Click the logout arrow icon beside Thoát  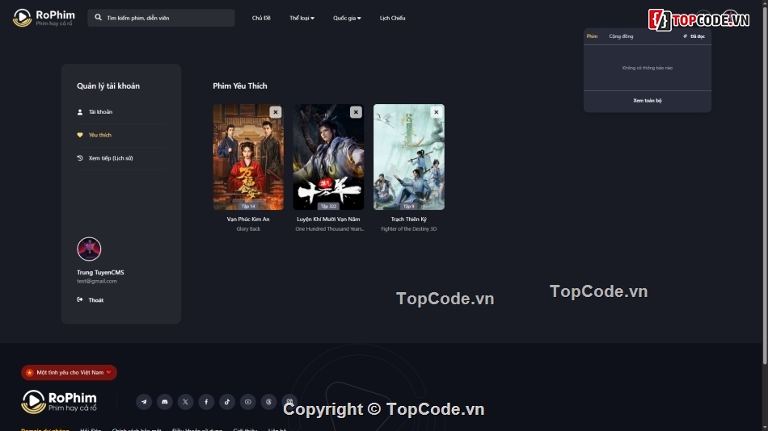80,299
